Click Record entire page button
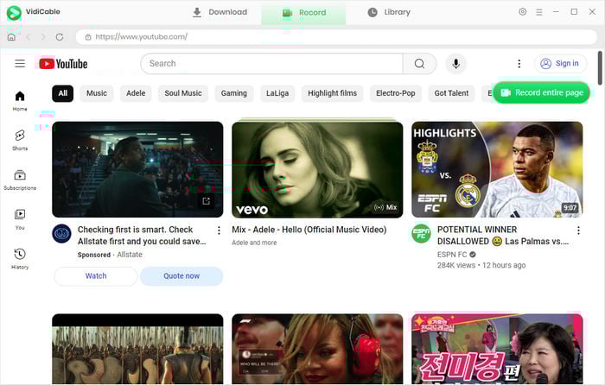Screen dimensions: 605x385 [542, 93]
